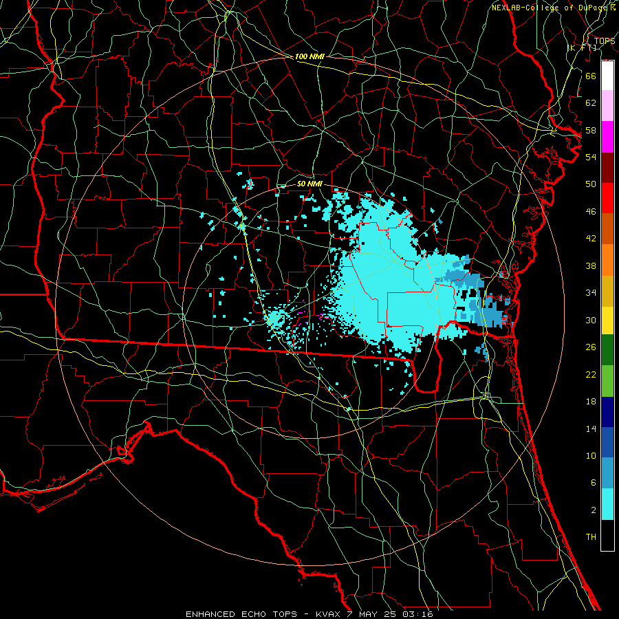Click the "TOPS" legend heading
The image size is (619, 619).
click(x=605, y=41)
